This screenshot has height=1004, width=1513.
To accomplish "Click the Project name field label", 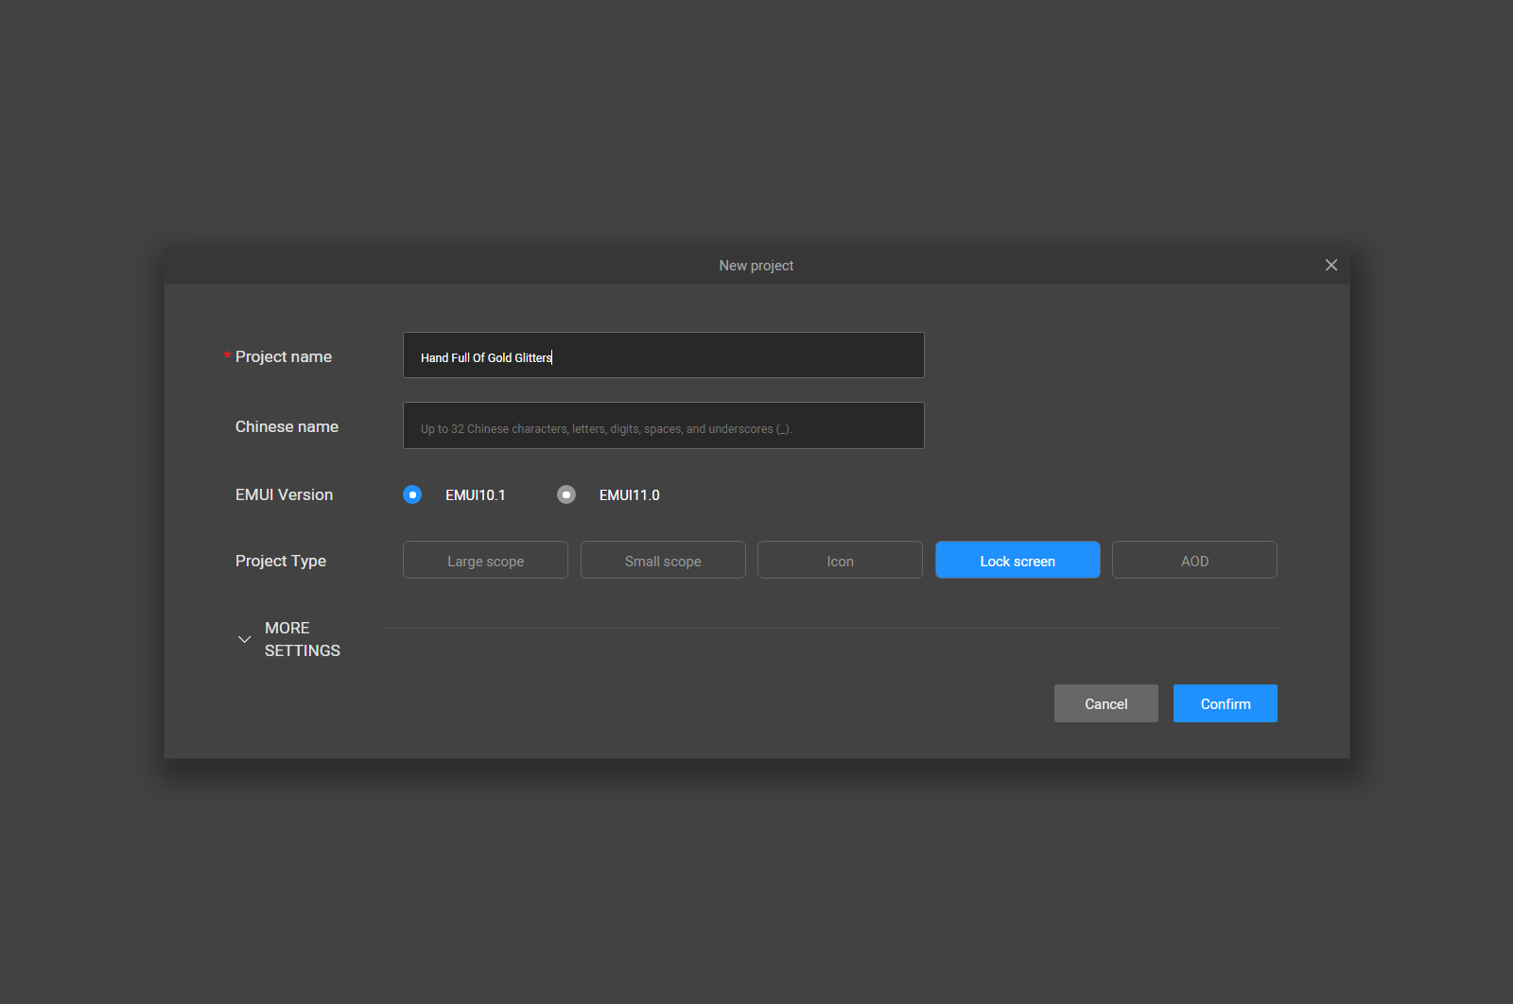I will coord(283,357).
